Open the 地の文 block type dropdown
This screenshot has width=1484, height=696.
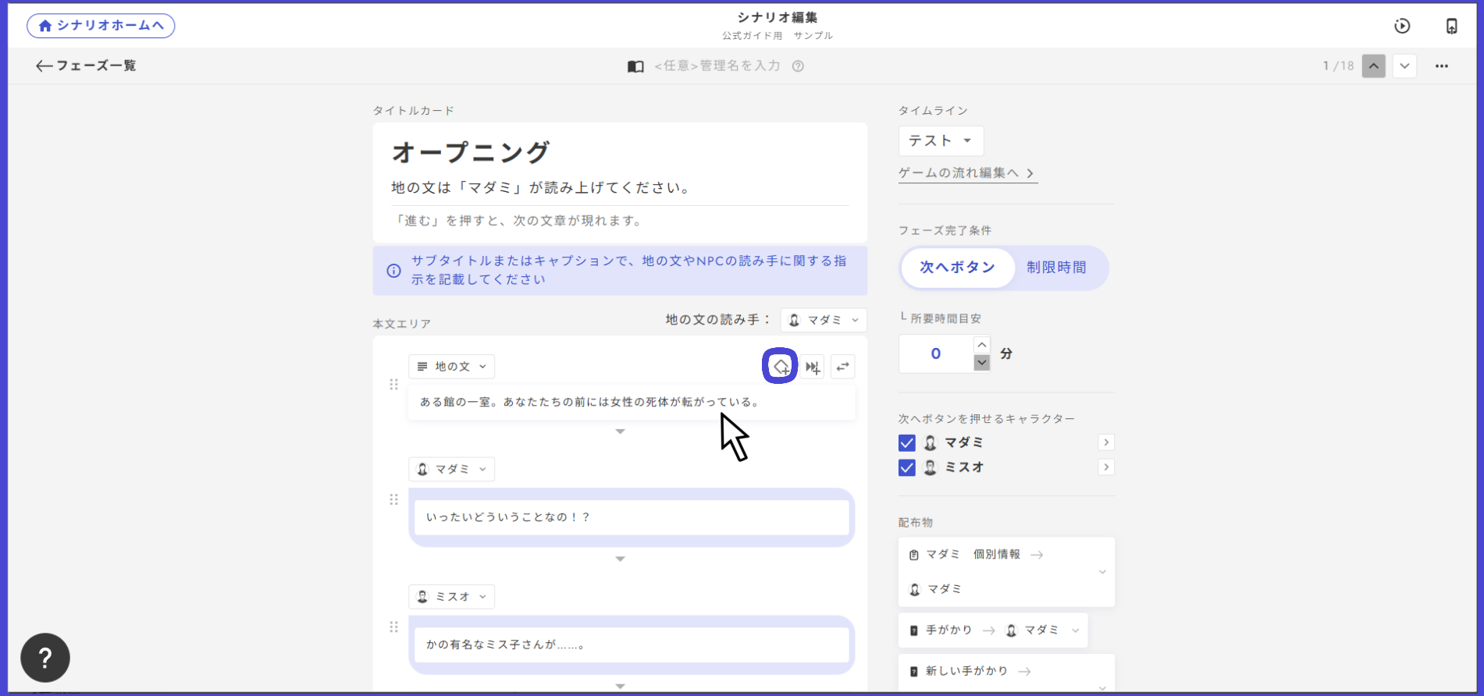(x=451, y=367)
